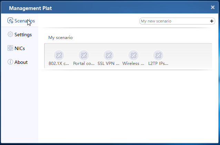Select the L2TP IPsec scenario icon

[158, 55]
